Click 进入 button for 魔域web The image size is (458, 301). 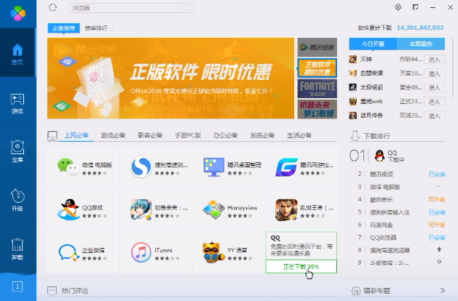(435, 102)
